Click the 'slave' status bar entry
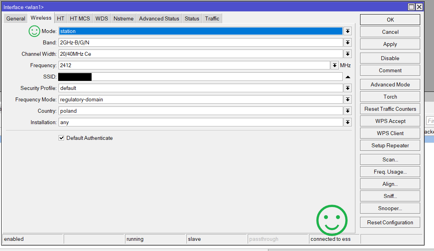The height and width of the screenshot is (251, 434). click(217, 239)
